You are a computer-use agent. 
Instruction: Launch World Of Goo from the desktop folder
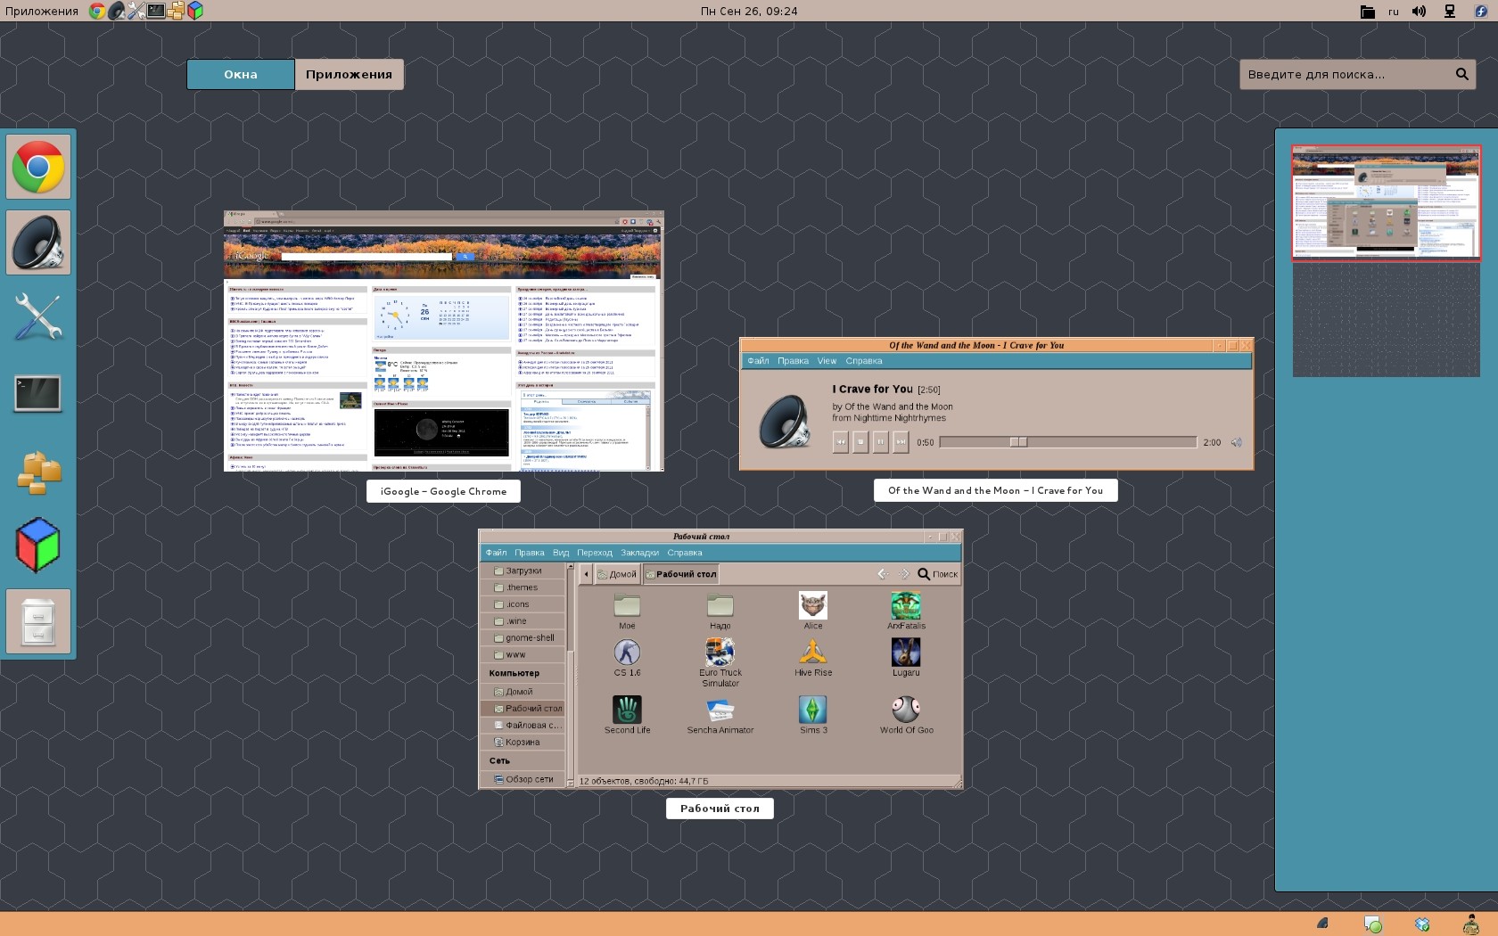point(906,709)
